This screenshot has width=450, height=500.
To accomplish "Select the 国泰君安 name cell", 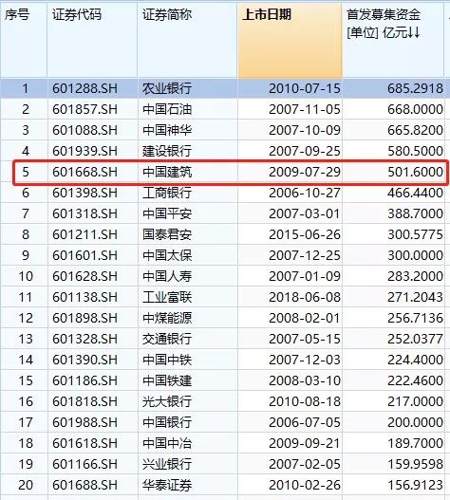I will [167, 234].
